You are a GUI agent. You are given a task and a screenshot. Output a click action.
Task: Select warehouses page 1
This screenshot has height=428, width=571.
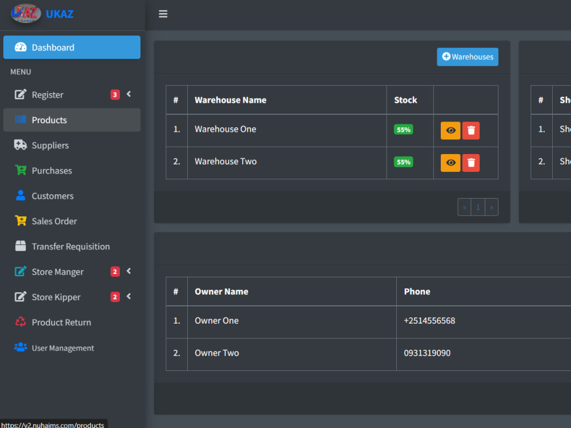point(478,208)
